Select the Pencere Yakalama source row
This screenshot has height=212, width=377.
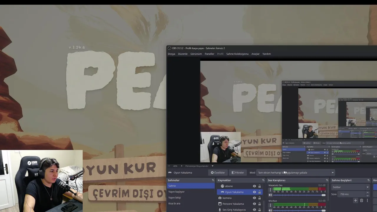[x=240, y=204]
